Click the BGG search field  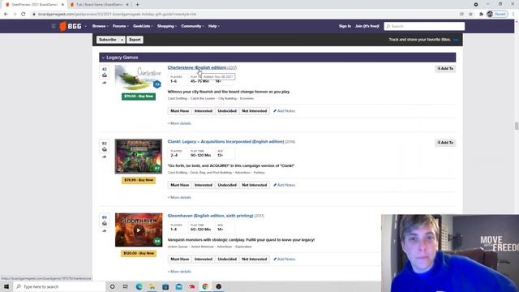tap(424, 26)
